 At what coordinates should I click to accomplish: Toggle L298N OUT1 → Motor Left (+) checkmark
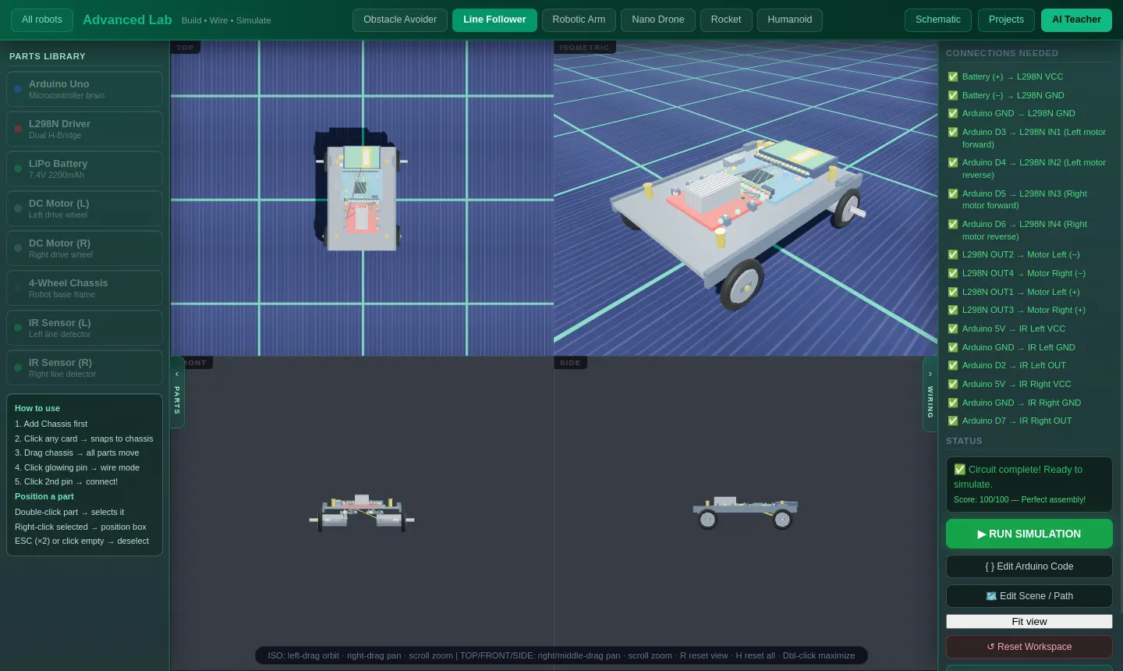coord(952,292)
